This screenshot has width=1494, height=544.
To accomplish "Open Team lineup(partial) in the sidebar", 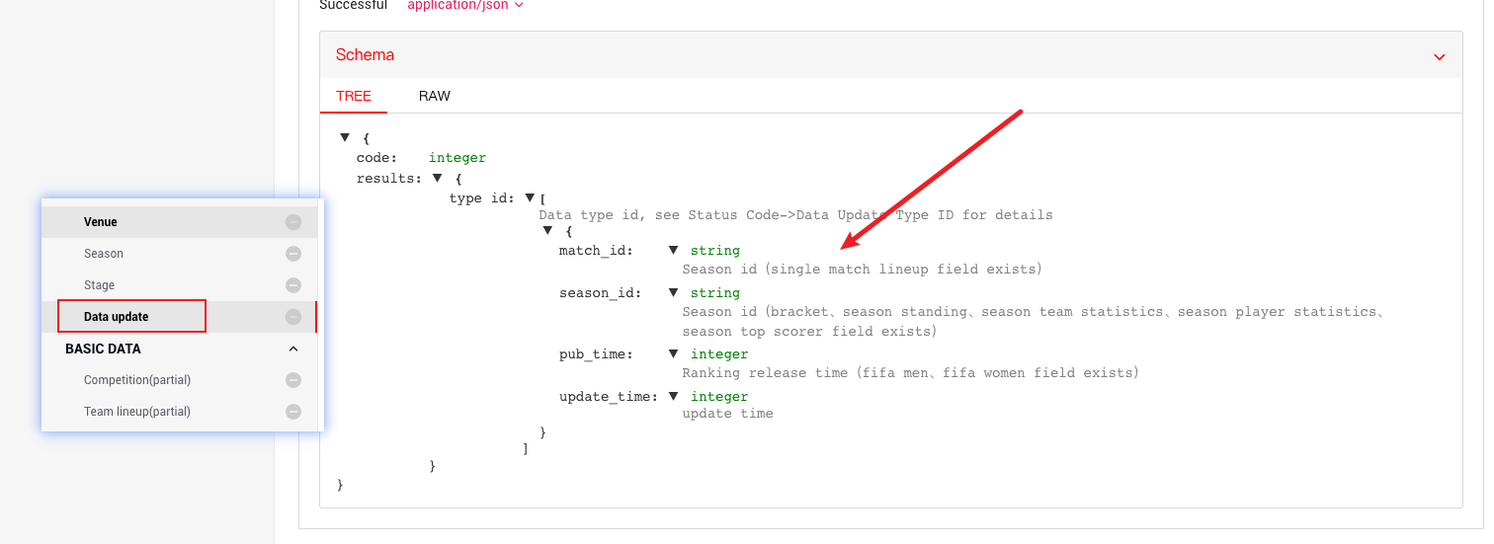I will click(137, 412).
